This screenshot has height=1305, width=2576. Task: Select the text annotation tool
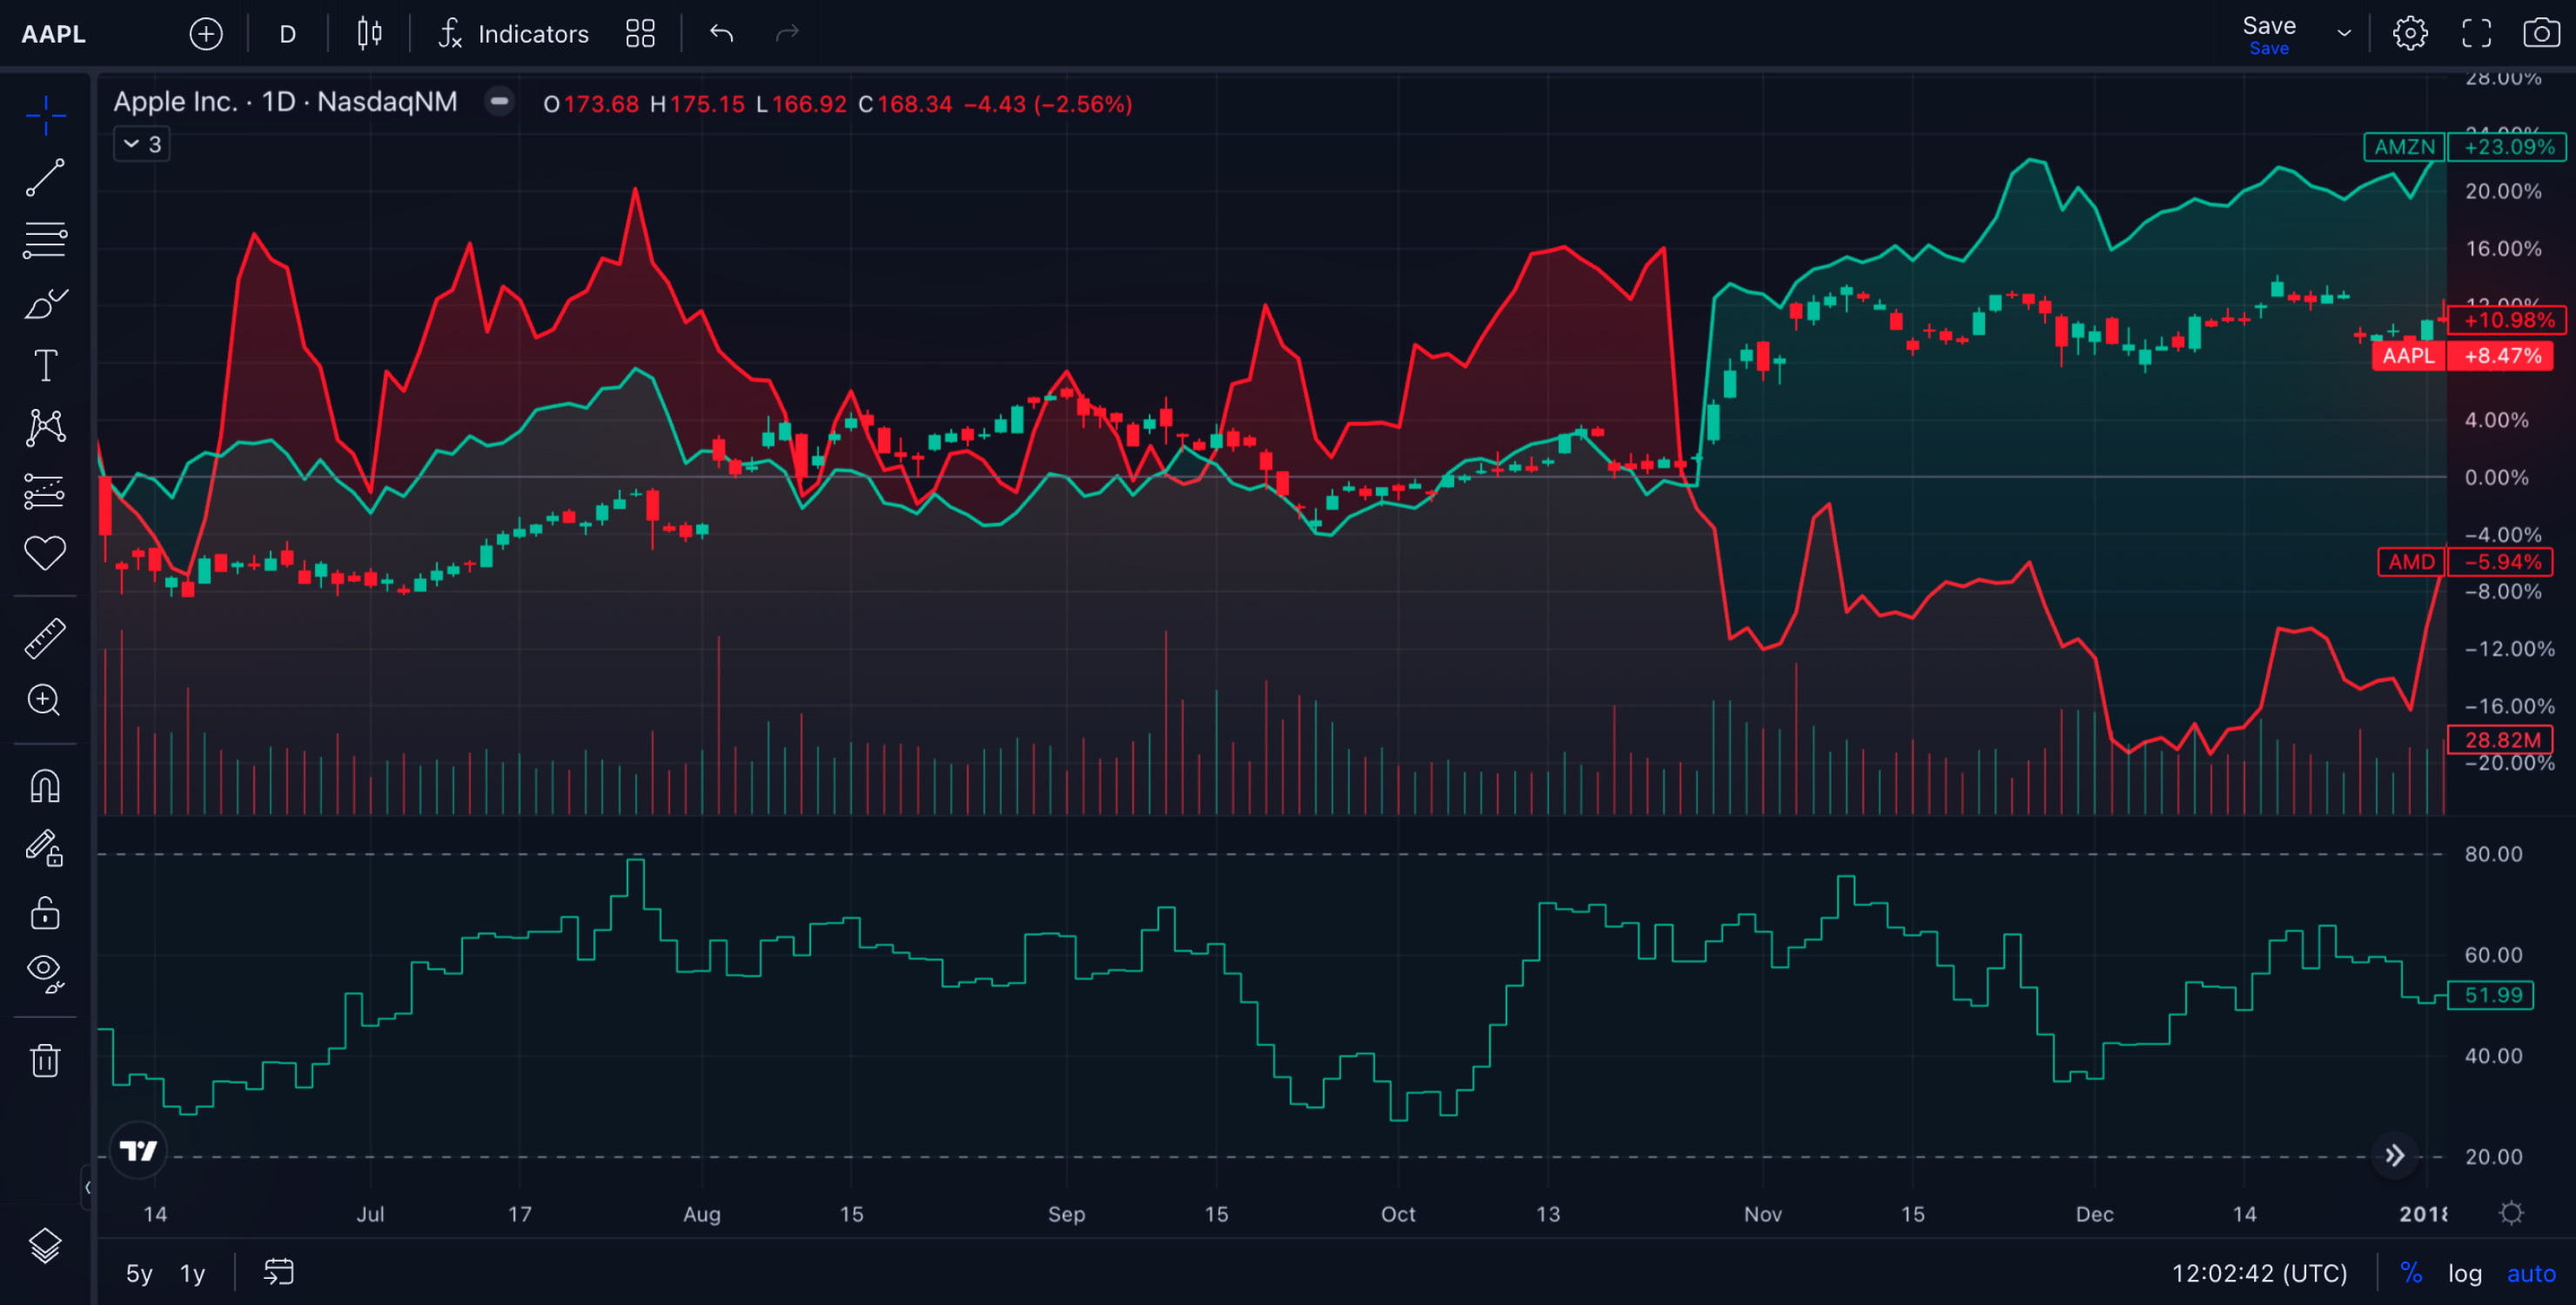(x=45, y=366)
